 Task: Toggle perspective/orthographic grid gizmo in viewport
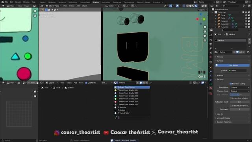pos(205,40)
